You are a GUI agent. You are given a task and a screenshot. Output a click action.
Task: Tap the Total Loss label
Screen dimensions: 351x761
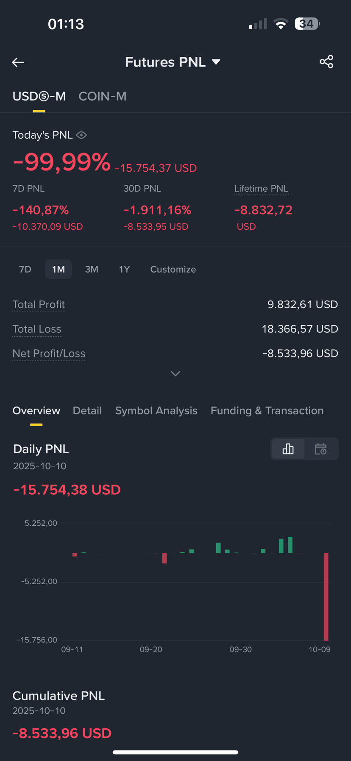(37, 329)
